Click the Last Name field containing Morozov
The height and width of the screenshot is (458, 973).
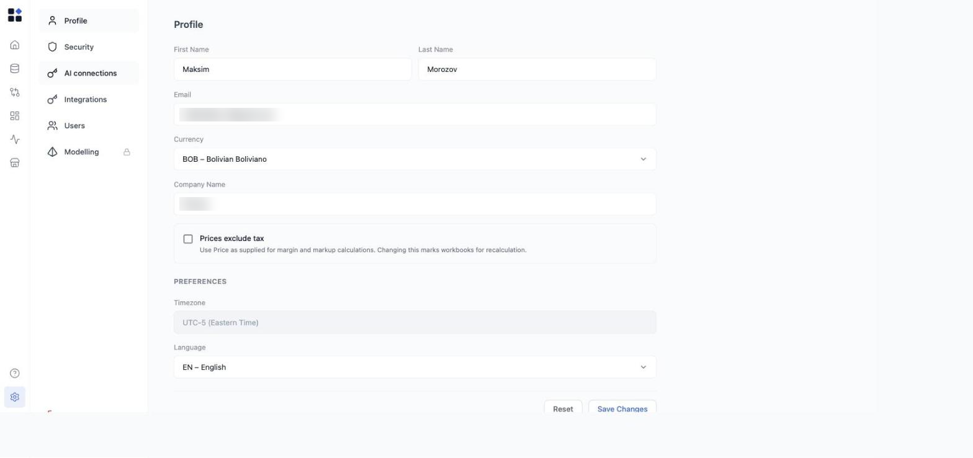pos(537,69)
